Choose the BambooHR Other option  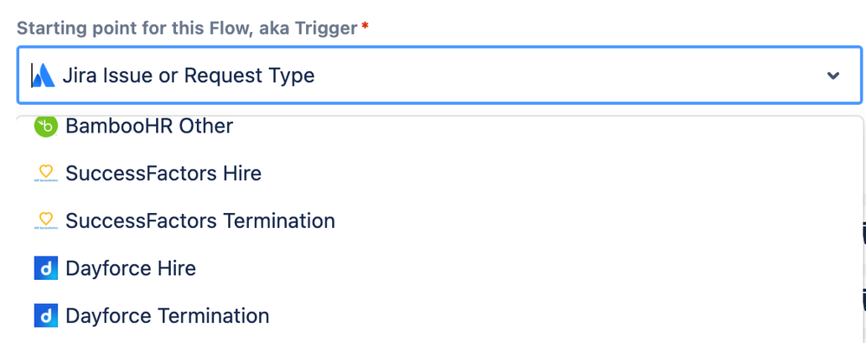(440, 126)
